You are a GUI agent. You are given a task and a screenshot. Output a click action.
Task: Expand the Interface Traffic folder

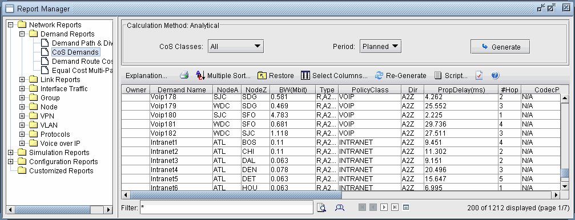(22, 88)
